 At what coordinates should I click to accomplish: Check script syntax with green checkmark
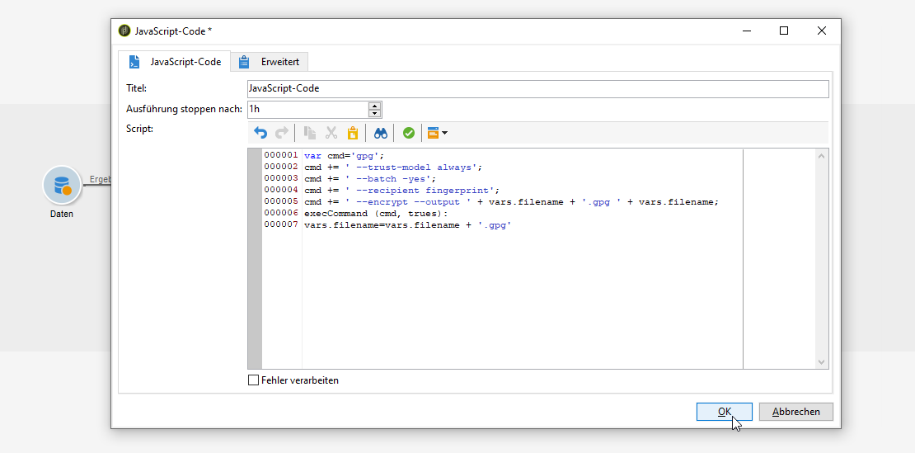pos(409,133)
